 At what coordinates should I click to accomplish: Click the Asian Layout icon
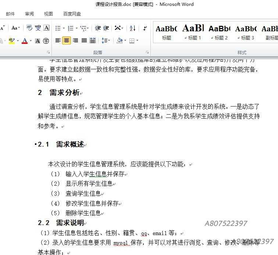click(118, 28)
